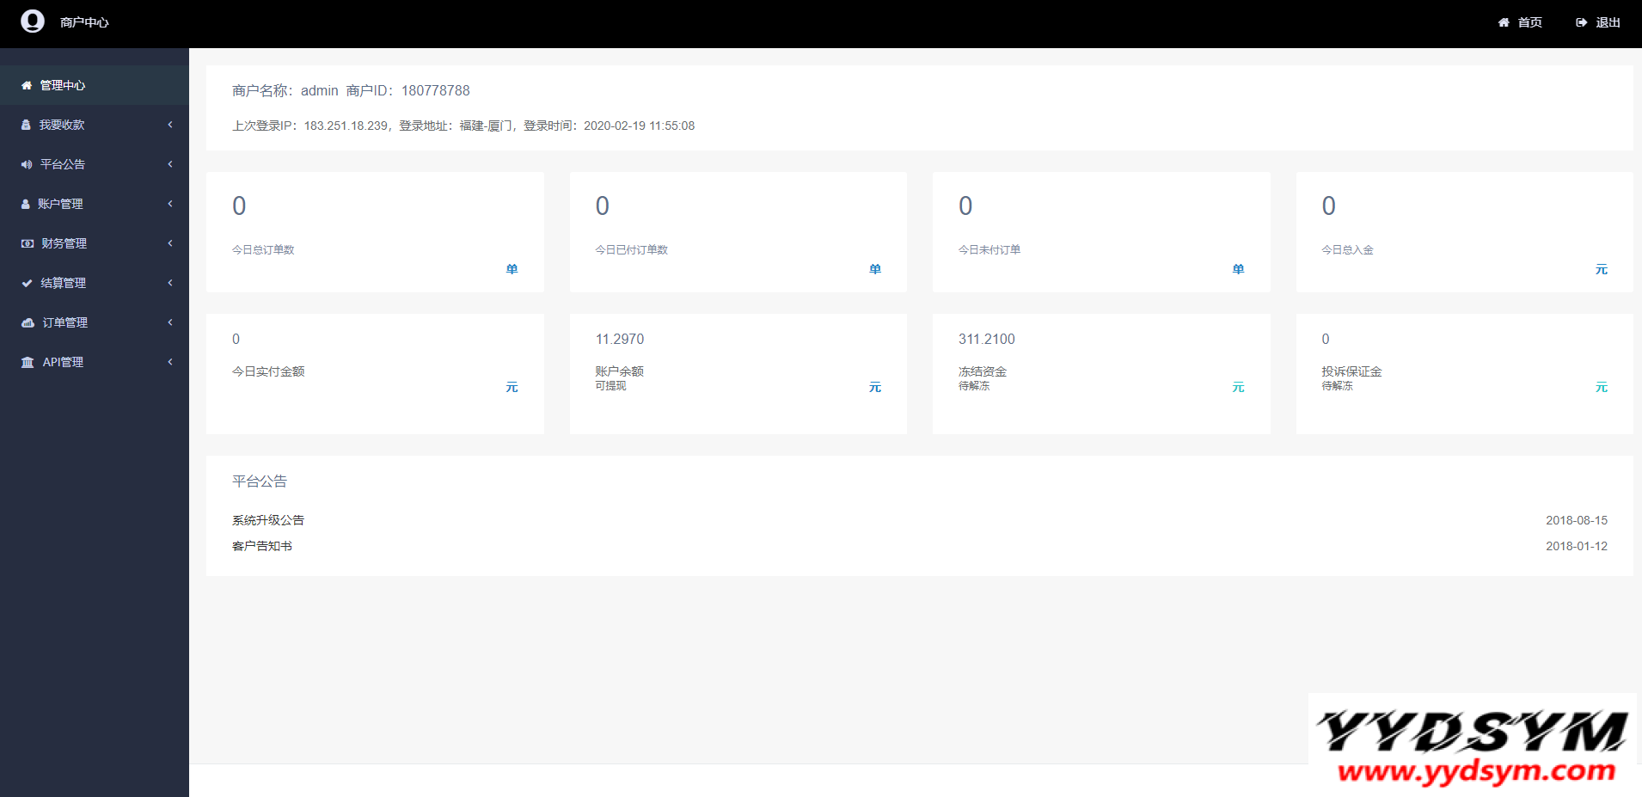Open the 管理中心 sidebar menu item

point(63,86)
